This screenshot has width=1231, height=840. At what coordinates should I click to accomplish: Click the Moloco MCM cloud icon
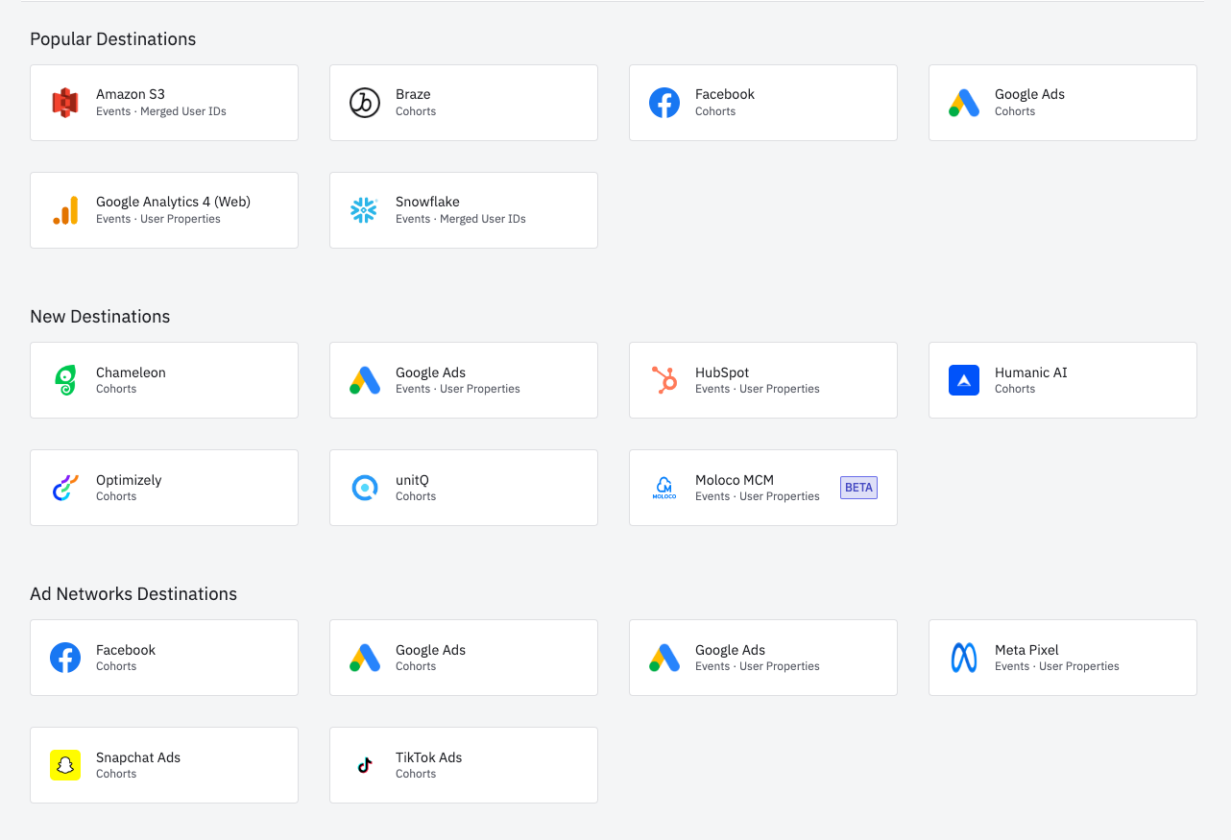click(664, 488)
